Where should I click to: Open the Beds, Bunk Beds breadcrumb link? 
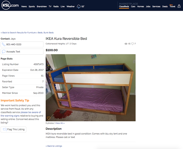coord(46,33)
